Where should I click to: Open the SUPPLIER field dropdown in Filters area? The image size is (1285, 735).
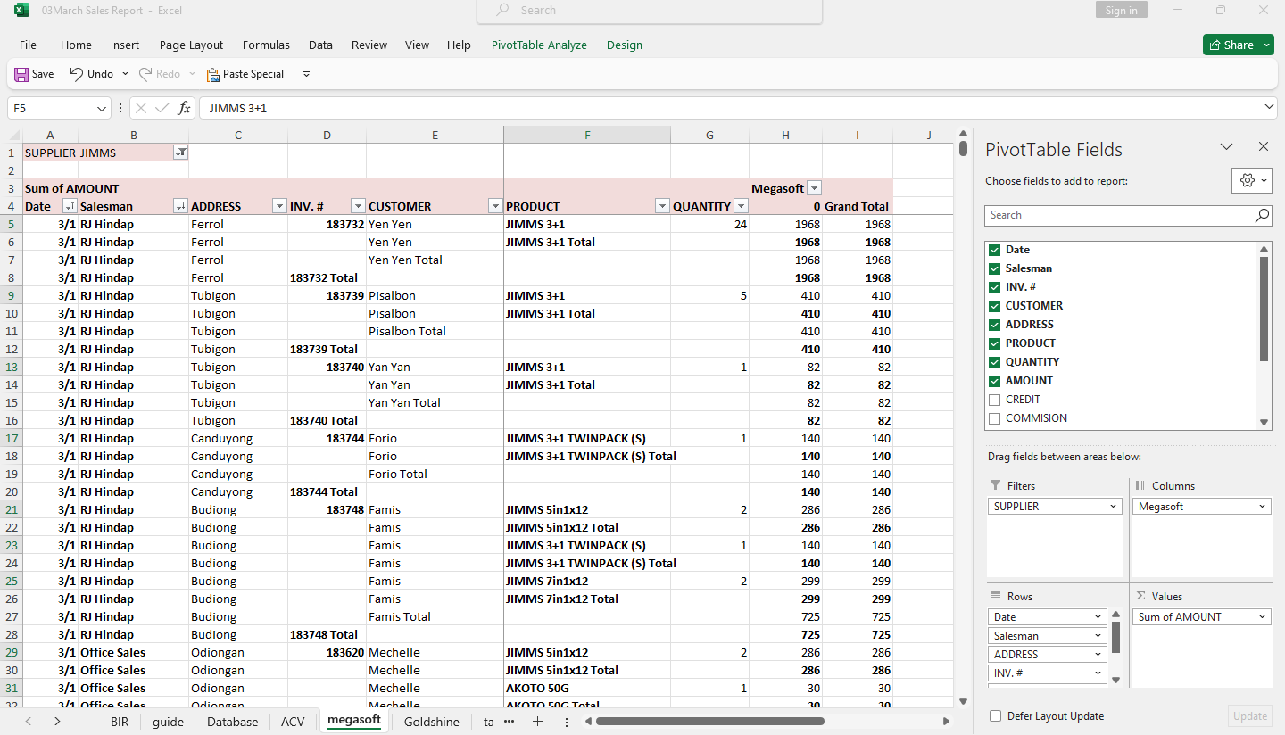(1114, 507)
